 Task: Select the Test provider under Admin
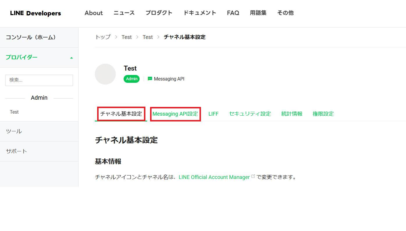[x=14, y=112]
